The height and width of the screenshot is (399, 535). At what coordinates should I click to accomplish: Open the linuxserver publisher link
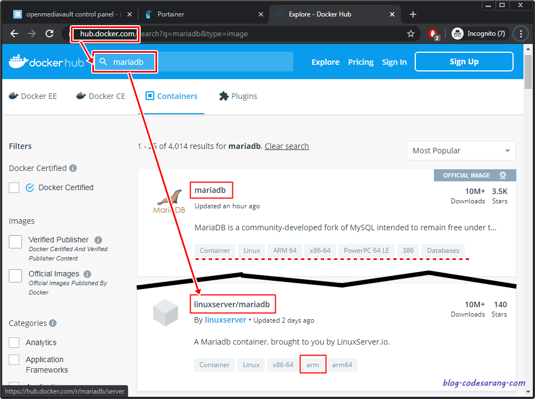pyautogui.click(x=226, y=320)
